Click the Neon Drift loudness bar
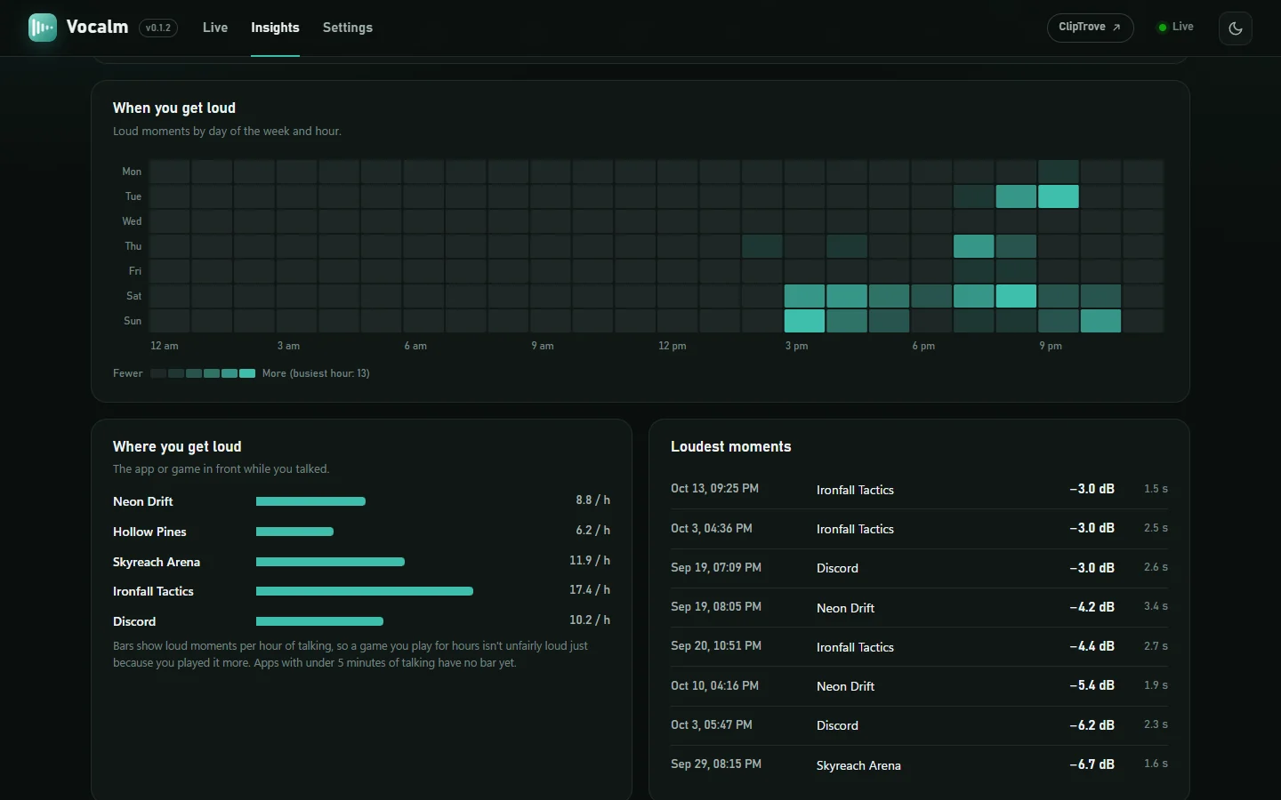The width and height of the screenshot is (1281, 800). [310, 501]
